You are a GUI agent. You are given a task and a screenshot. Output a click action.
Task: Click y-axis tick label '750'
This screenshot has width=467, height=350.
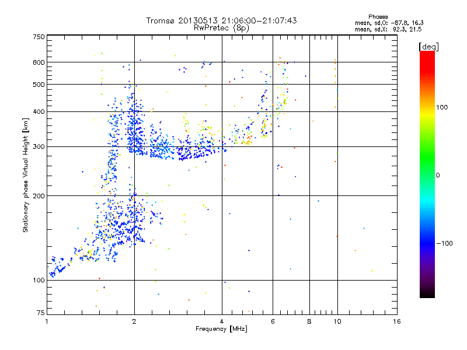(x=39, y=37)
